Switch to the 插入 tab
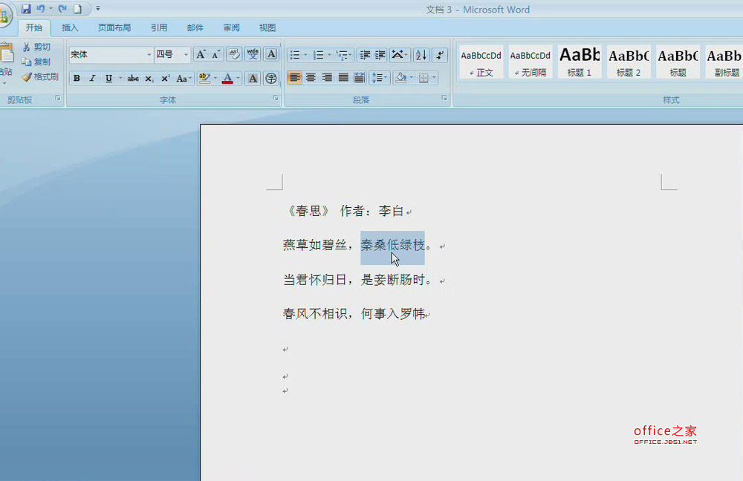 coord(70,27)
